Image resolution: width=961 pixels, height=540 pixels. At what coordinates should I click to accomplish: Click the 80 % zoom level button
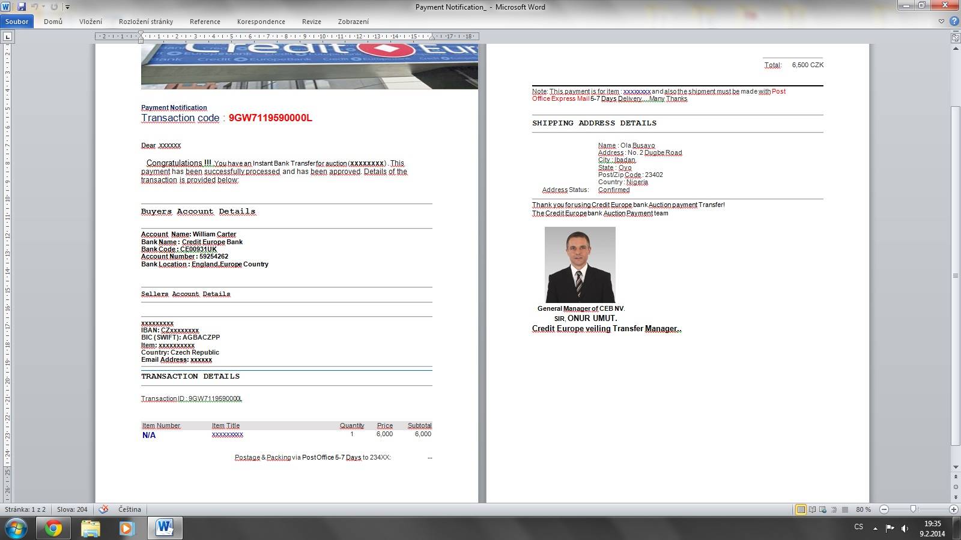pos(864,509)
